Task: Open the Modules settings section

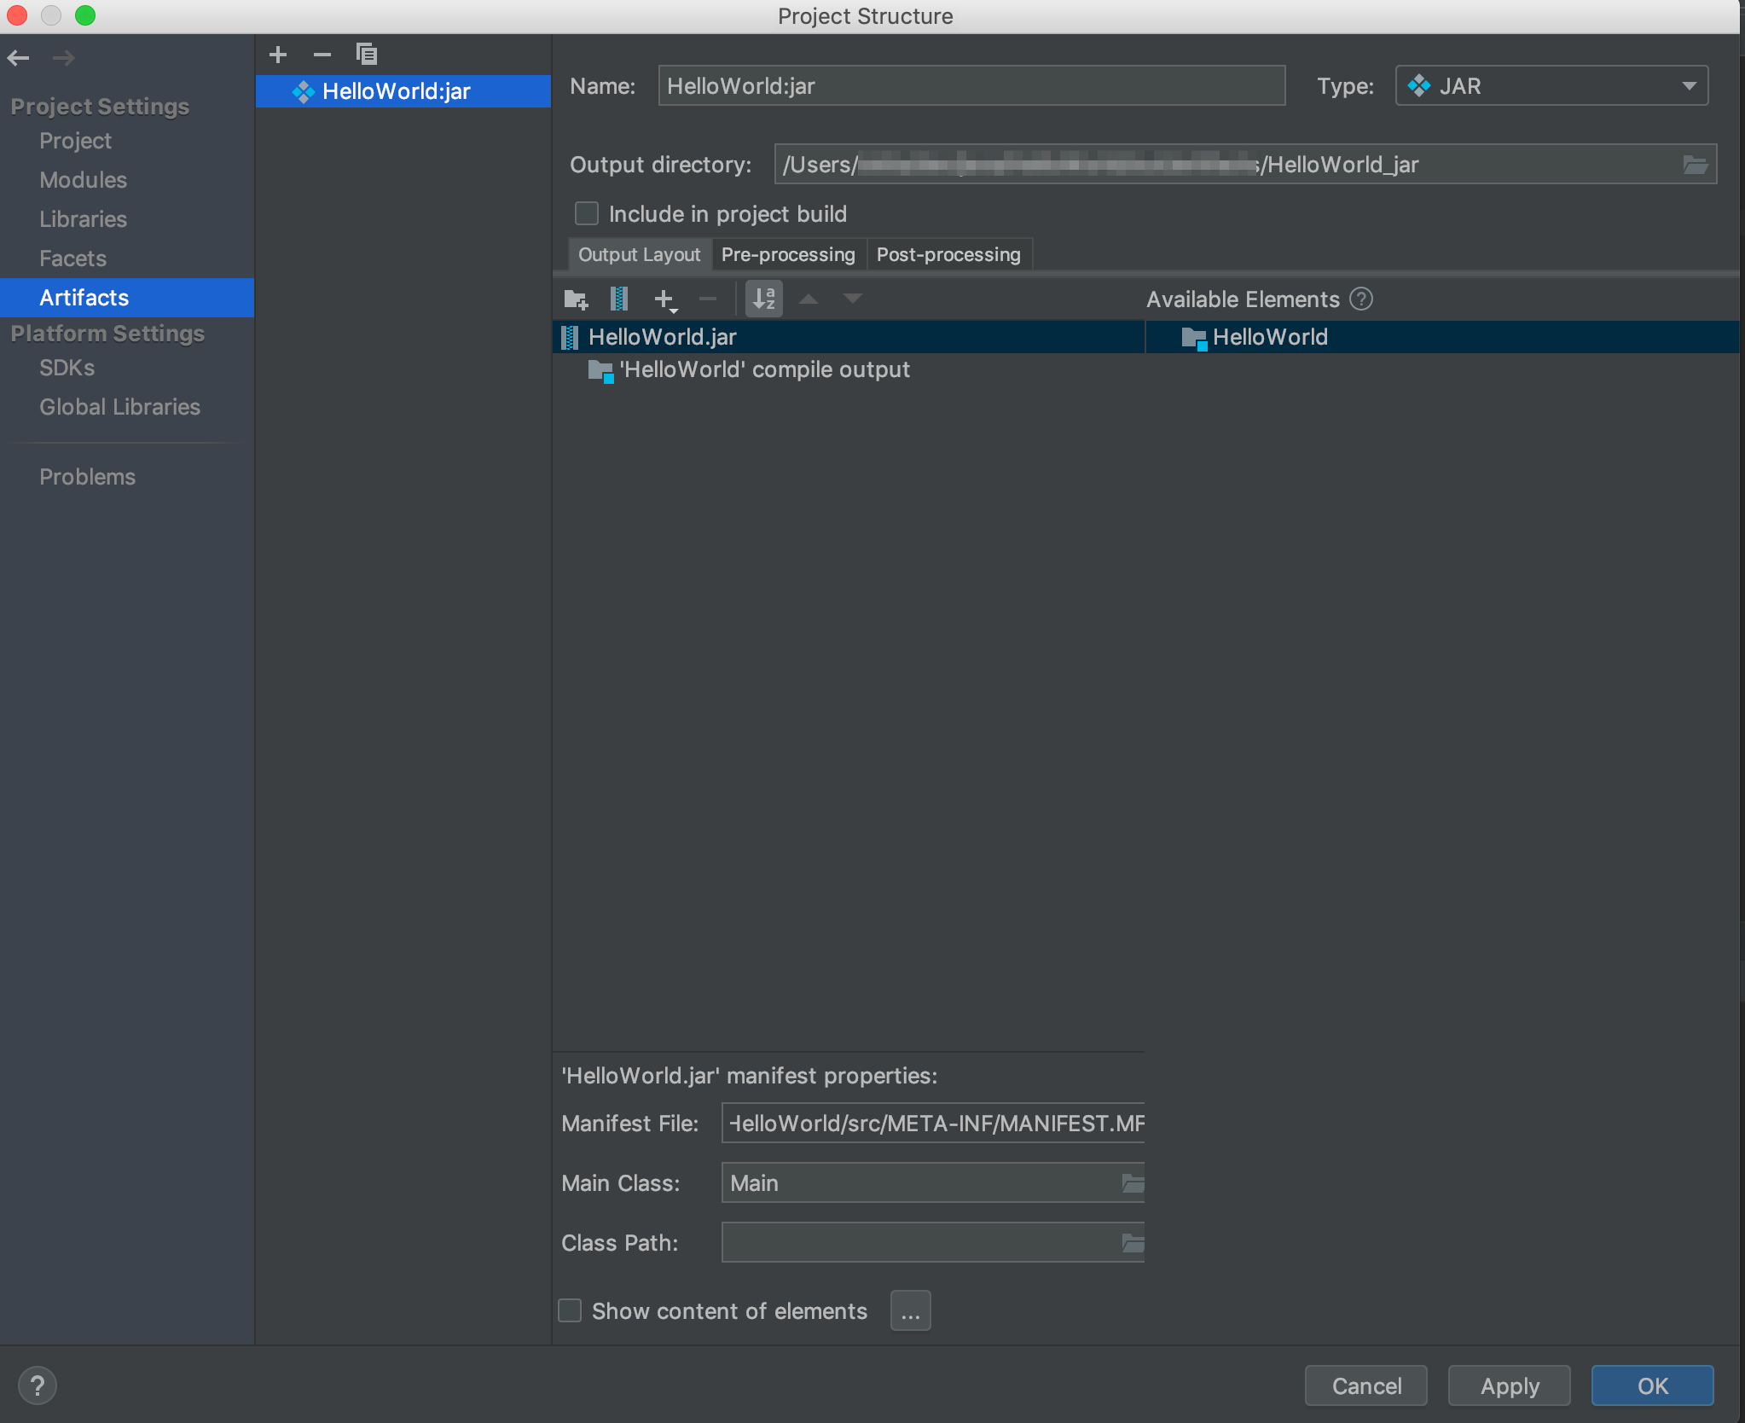Action: pos(83,180)
